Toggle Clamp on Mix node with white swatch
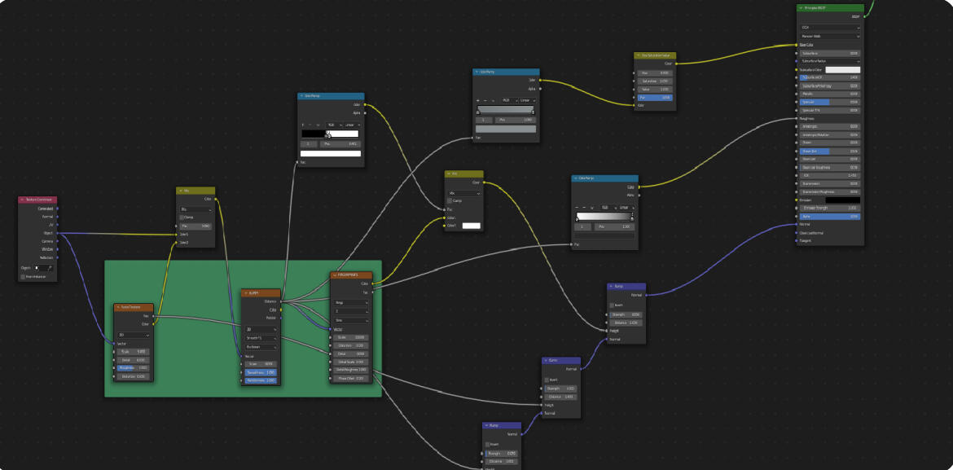 click(x=449, y=200)
